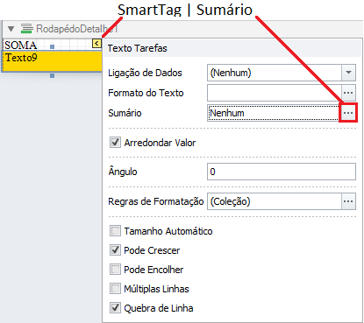The height and width of the screenshot is (323, 364).
Task: Click the Sumário field showing Nenhum
Action: (274, 113)
